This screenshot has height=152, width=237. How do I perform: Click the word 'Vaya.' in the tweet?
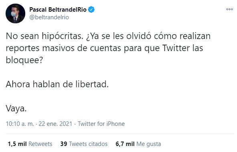[x=16, y=108]
